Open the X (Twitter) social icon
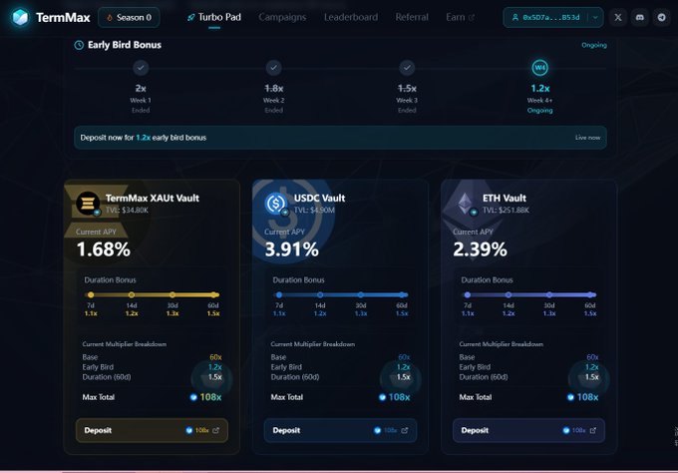 coord(618,18)
